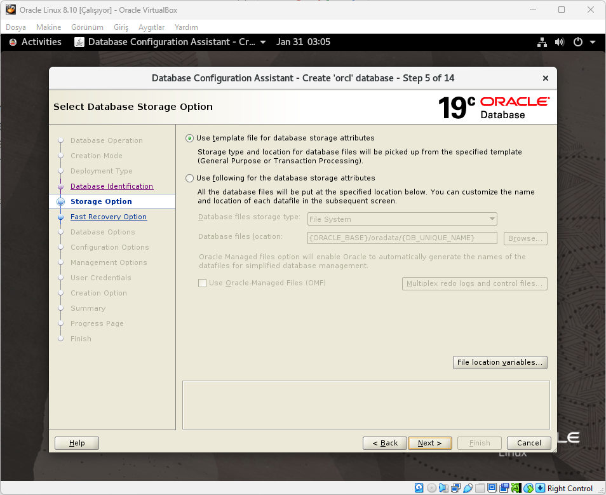Open the Yardım menu

coord(186,27)
